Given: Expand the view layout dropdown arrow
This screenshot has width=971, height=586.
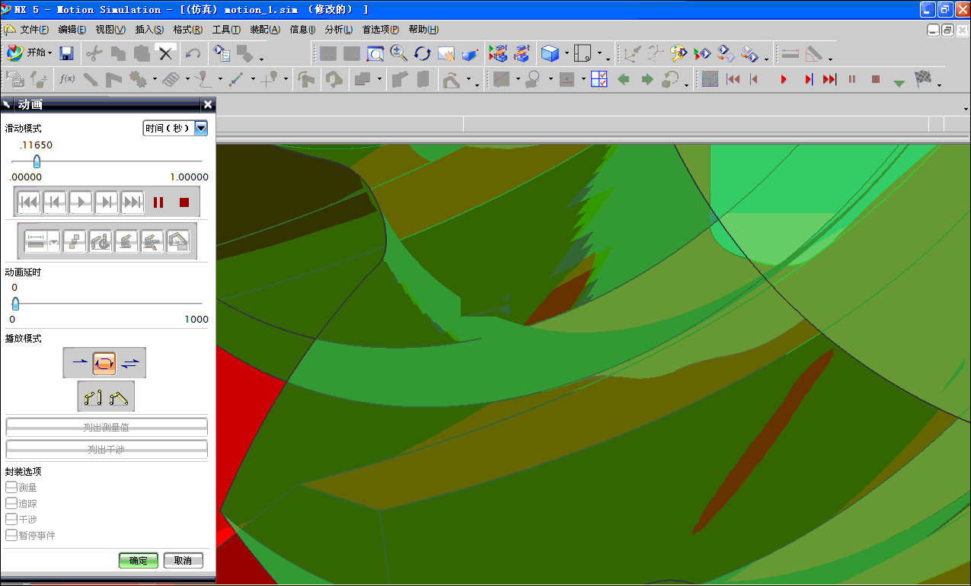Looking at the screenshot, I should tap(600, 55).
